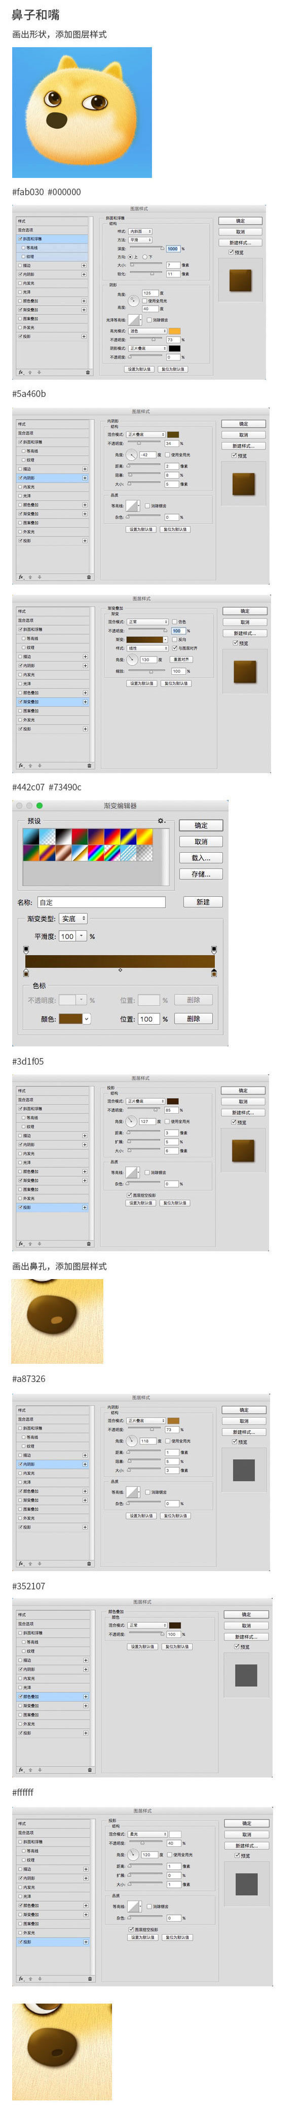Click the gradient midpoint diamond marker
Screen dimensions: 304x2106
[x=120, y=970]
